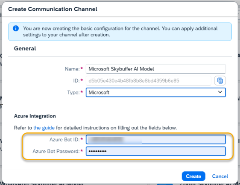Open the Type dropdown arrow
Screen dimensions: 240x185
[x=220, y=92]
